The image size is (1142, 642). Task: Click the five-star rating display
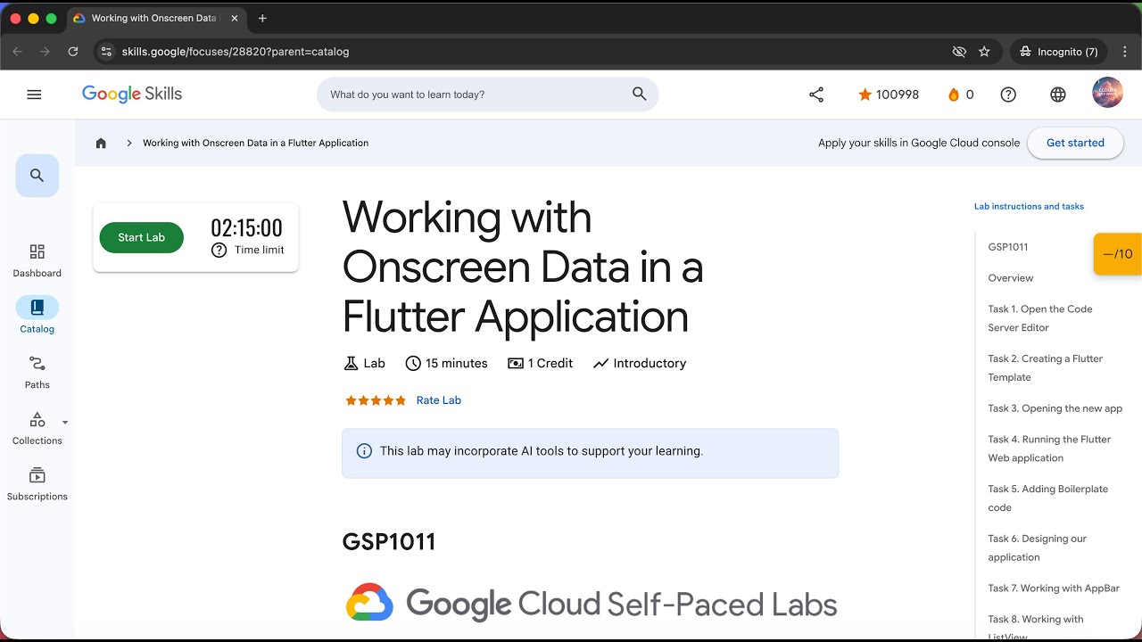(x=376, y=400)
